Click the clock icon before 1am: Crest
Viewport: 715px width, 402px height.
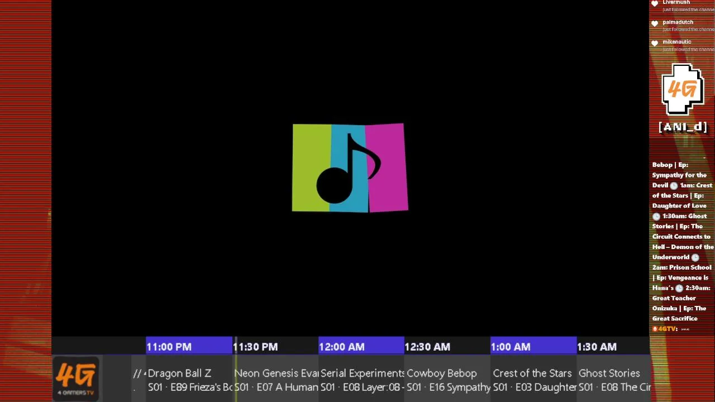click(674, 185)
